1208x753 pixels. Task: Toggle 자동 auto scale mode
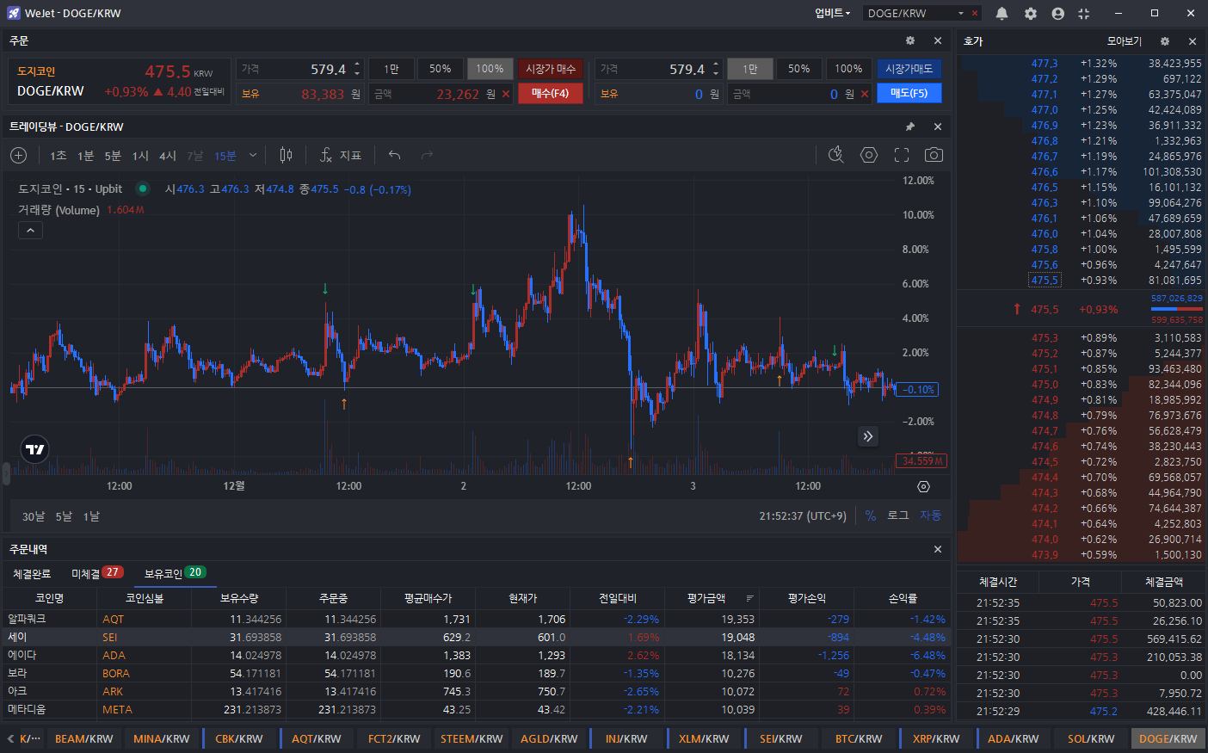(930, 515)
